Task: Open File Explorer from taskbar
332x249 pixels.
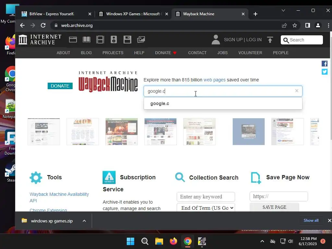Action: (x=159, y=241)
